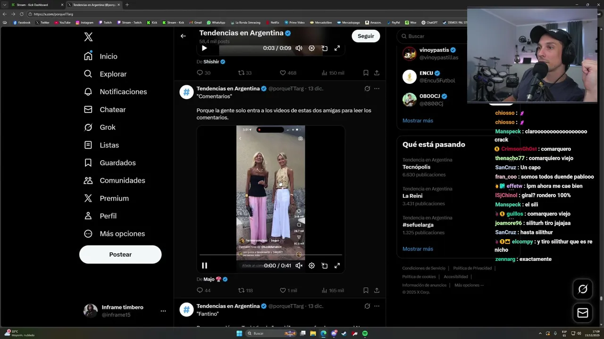Unmute the two friends video

pos(299,266)
